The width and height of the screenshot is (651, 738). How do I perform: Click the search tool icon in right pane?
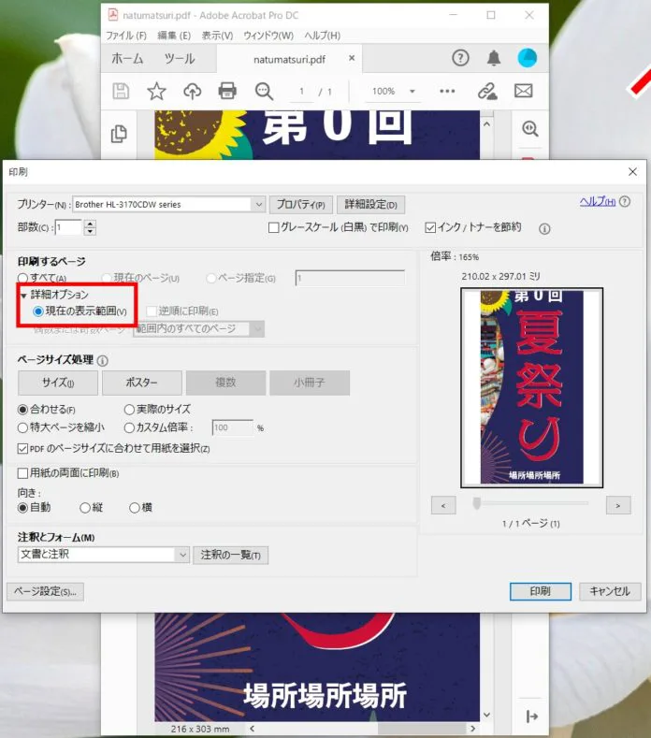pos(530,128)
